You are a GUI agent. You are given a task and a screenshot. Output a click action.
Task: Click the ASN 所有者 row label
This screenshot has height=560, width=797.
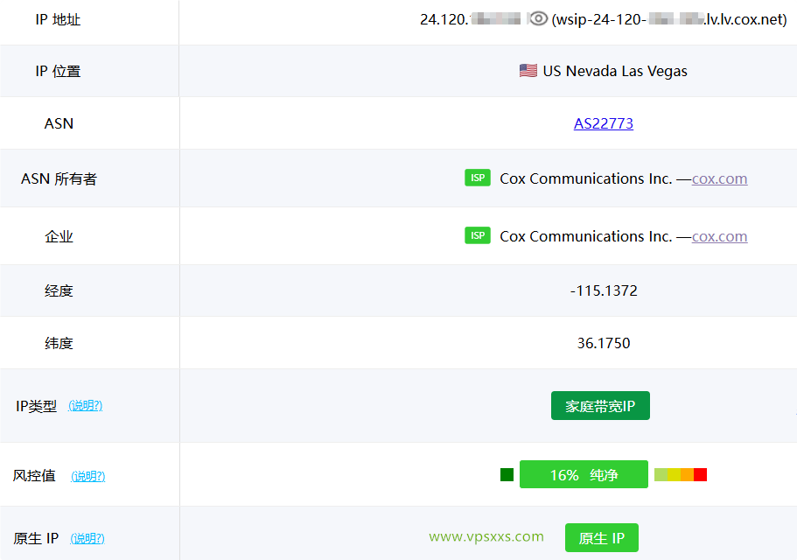[59, 178]
